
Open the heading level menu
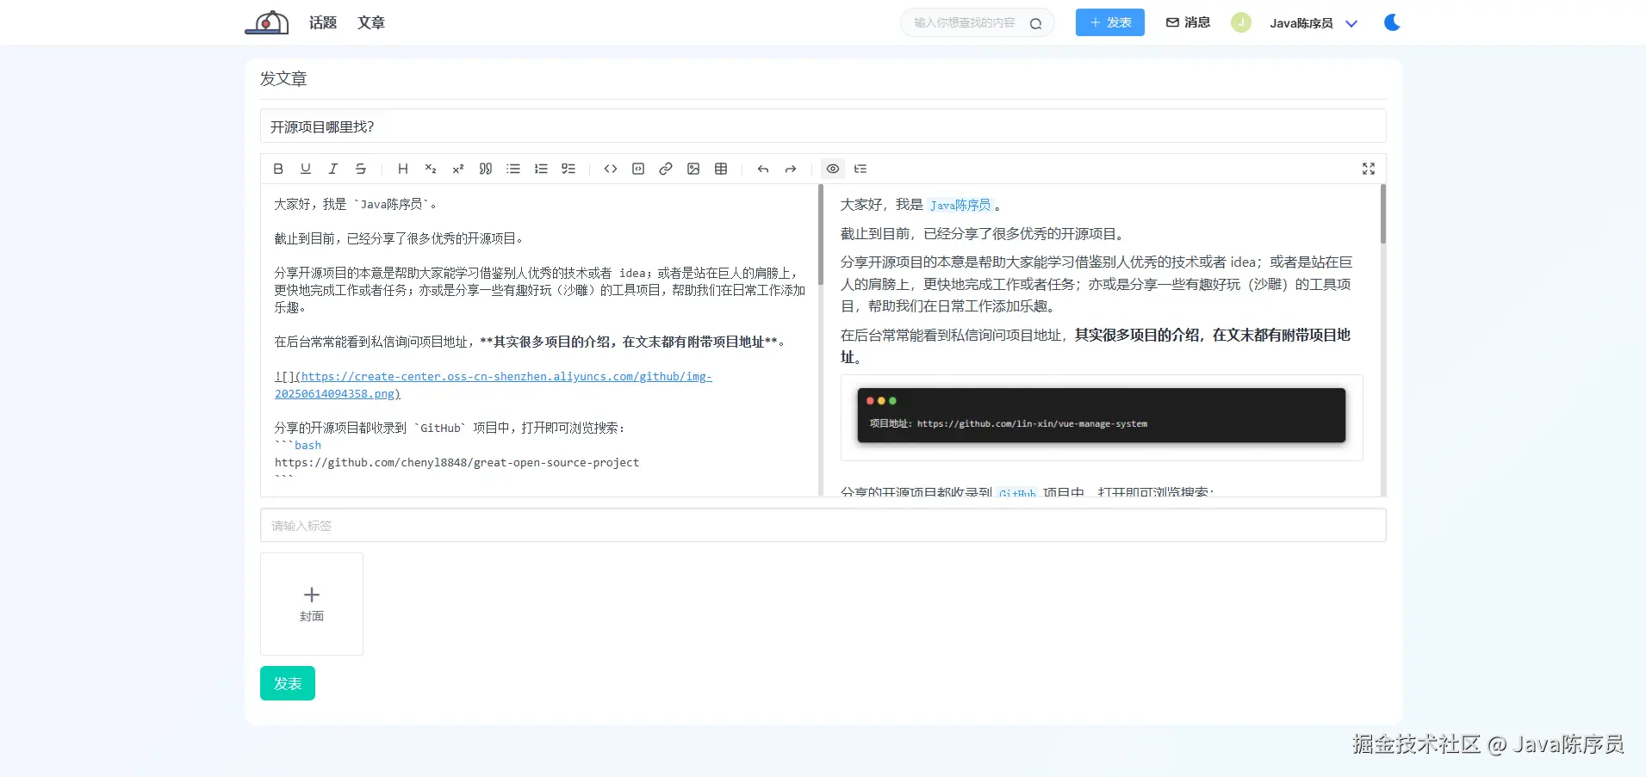tap(403, 169)
